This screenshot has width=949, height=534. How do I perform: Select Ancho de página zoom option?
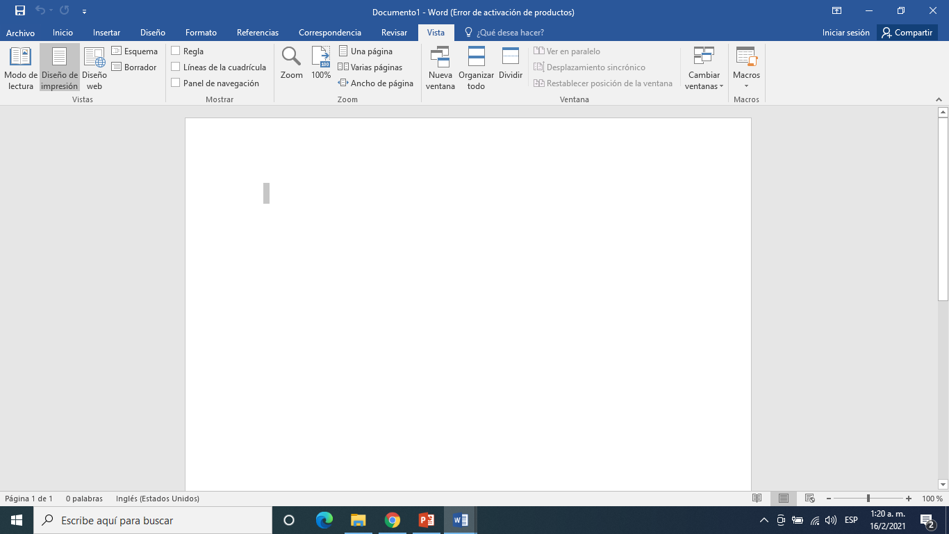click(376, 83)
